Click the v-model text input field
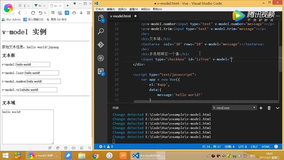The image size is (284, 160). (33, 64)
